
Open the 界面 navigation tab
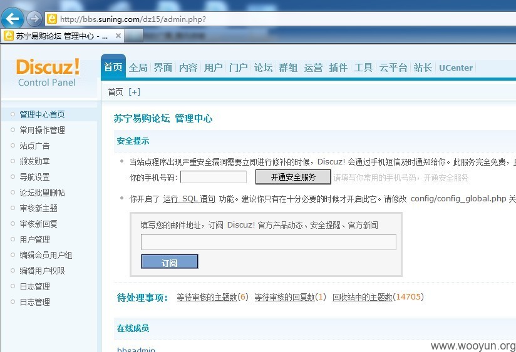coord(163,68)
